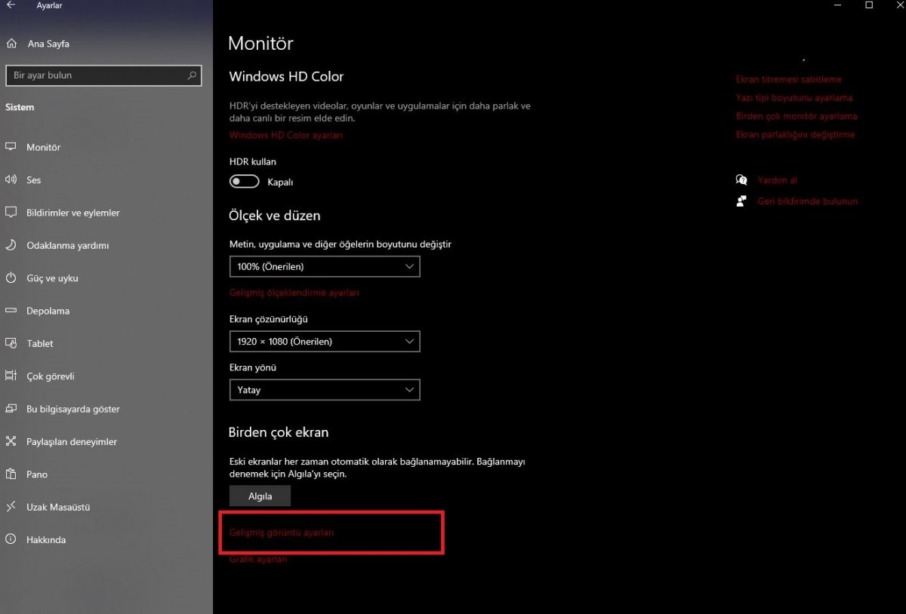This screenshot has width=906, height=614.
Task: Click the Geri bildirimde bulunun feedback icon
Action: [x=741, y=201]
